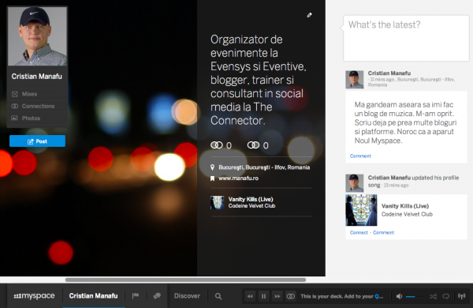Click the location pin icon for București
Screen dimensions: 473x308
[x=212, y=167]
